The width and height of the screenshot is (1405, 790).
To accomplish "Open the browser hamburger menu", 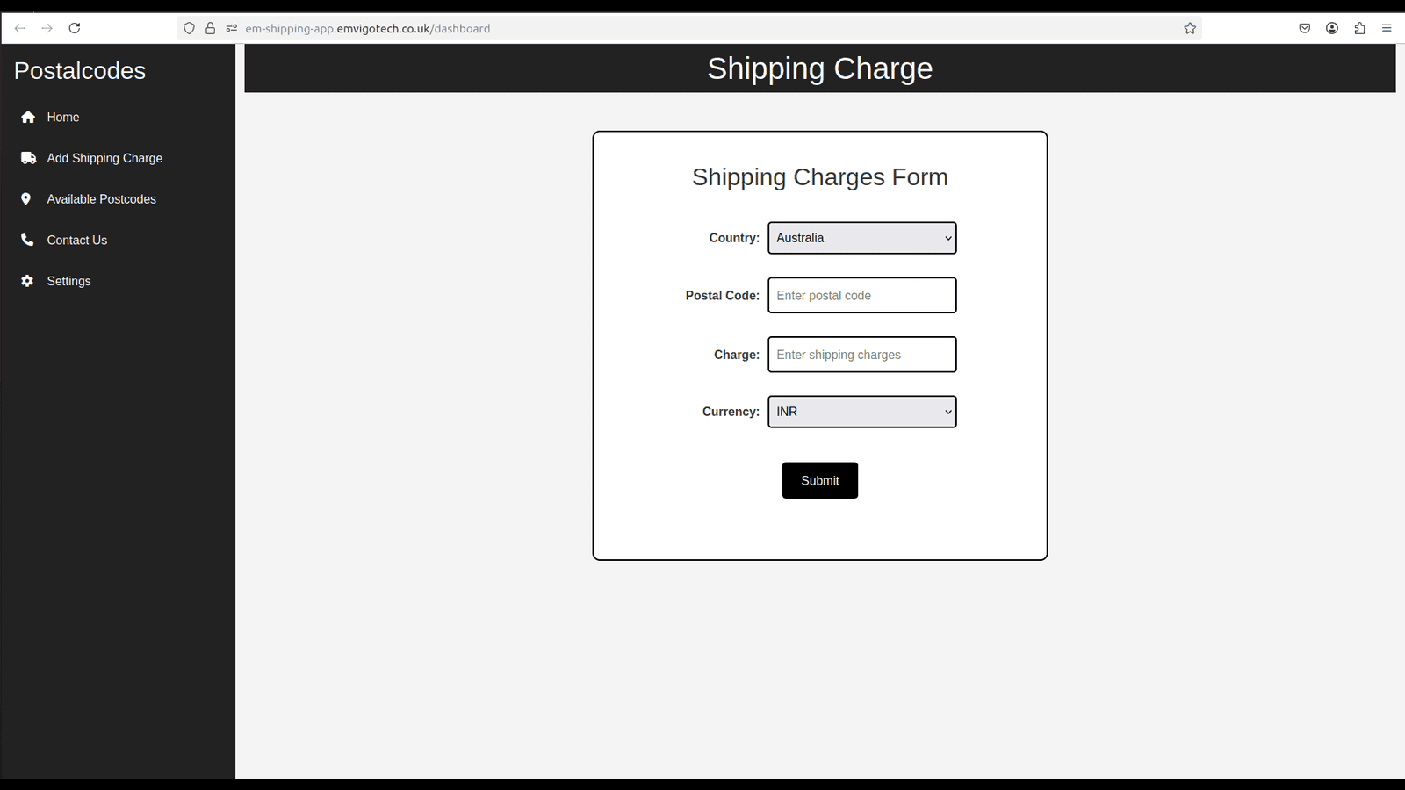I will 1387,27.
